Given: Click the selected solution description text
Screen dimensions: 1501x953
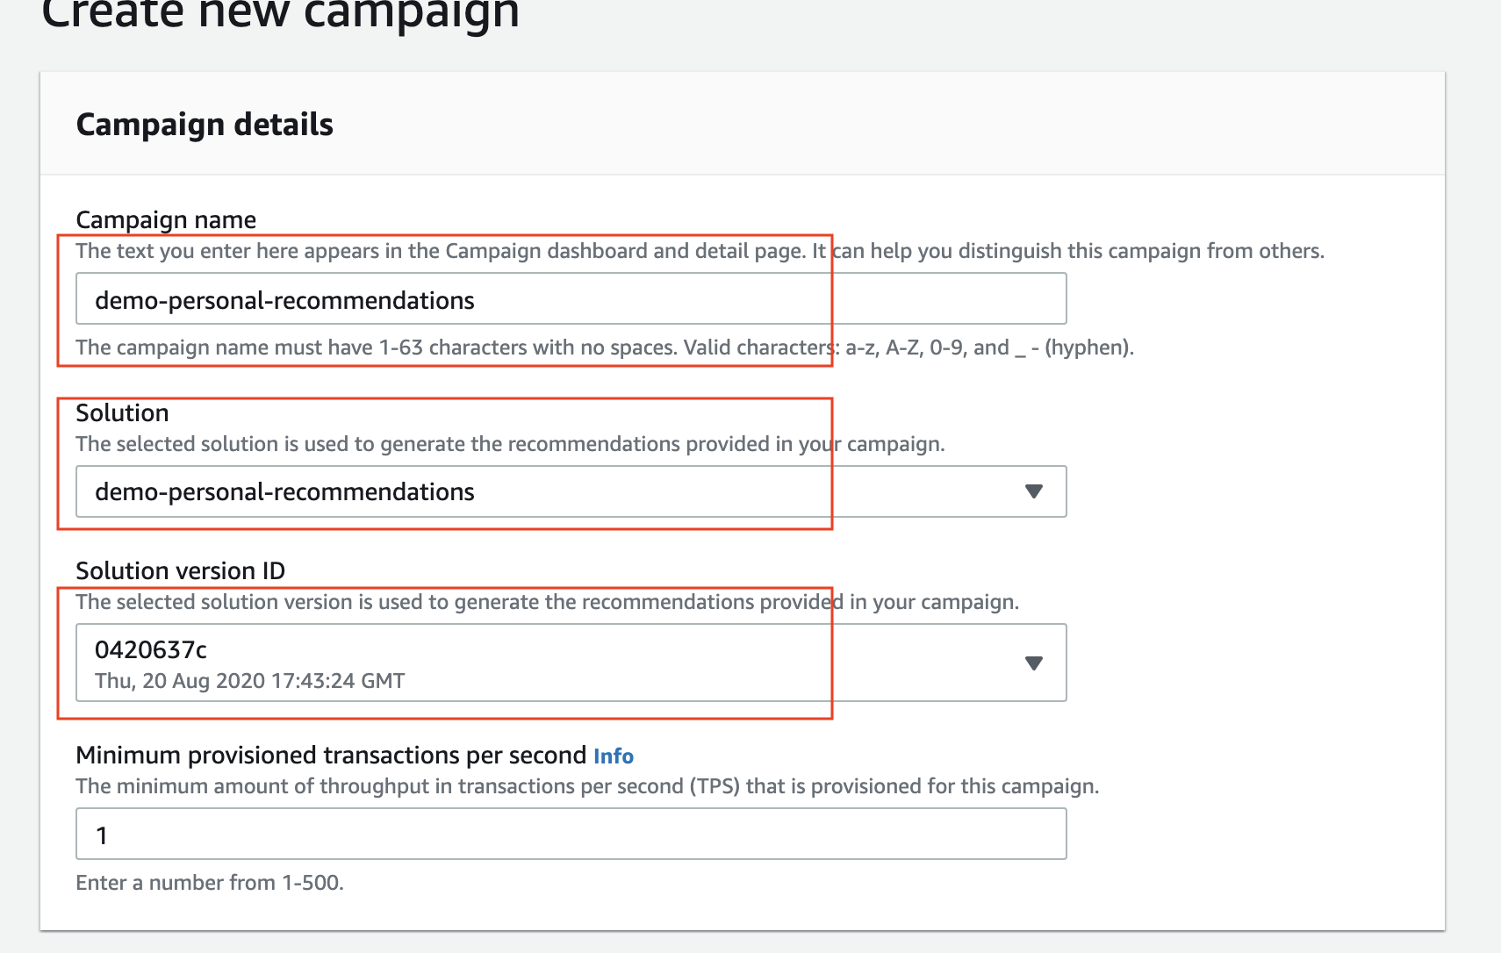Looking at the screenshot, I should (510, 444).
